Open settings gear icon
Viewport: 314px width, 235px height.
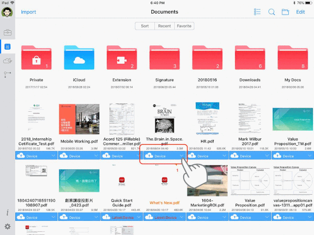(x=7, y=226)
